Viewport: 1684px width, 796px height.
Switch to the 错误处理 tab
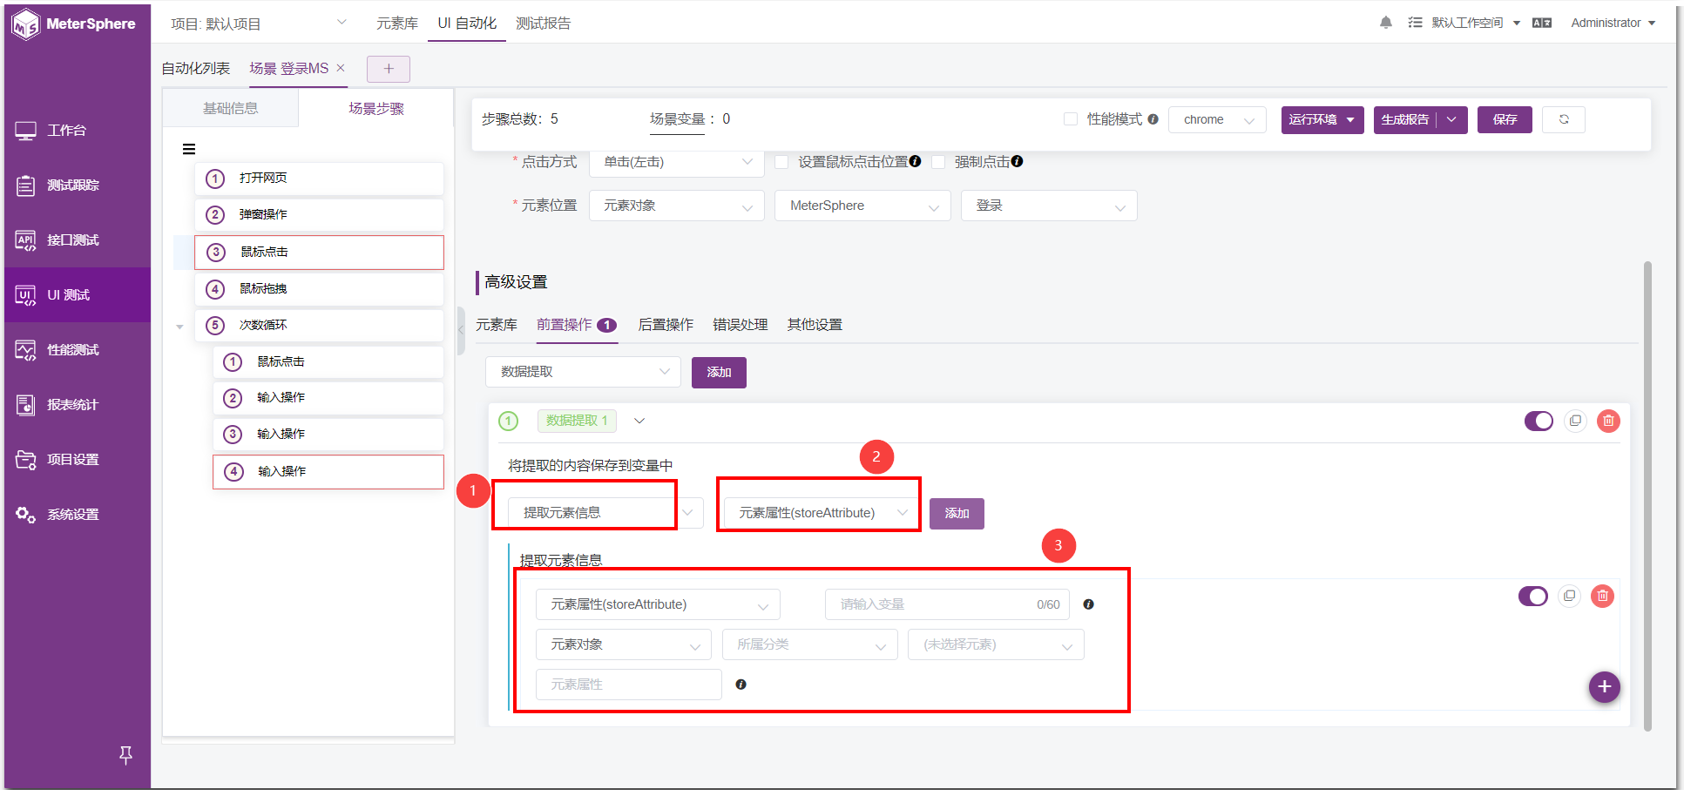(740, 325)
